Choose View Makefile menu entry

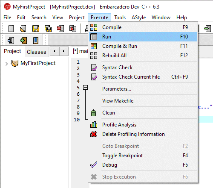[142, 101]
